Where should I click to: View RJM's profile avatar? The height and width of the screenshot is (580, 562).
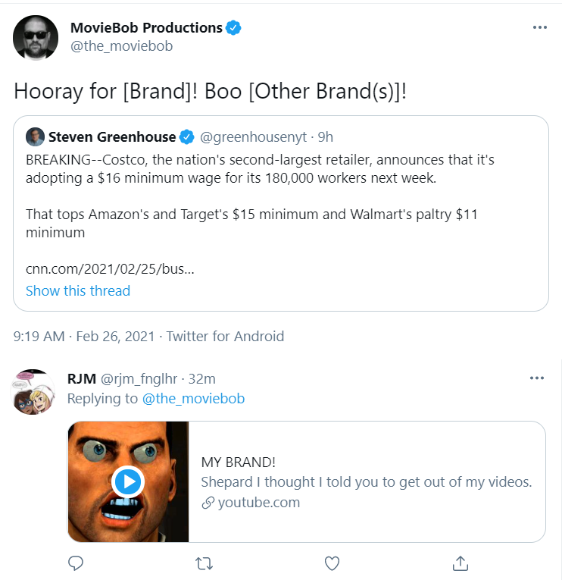click(x=33, y=392)
